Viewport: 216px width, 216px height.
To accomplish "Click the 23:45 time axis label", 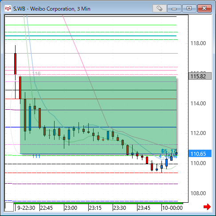I will point(144,208).
